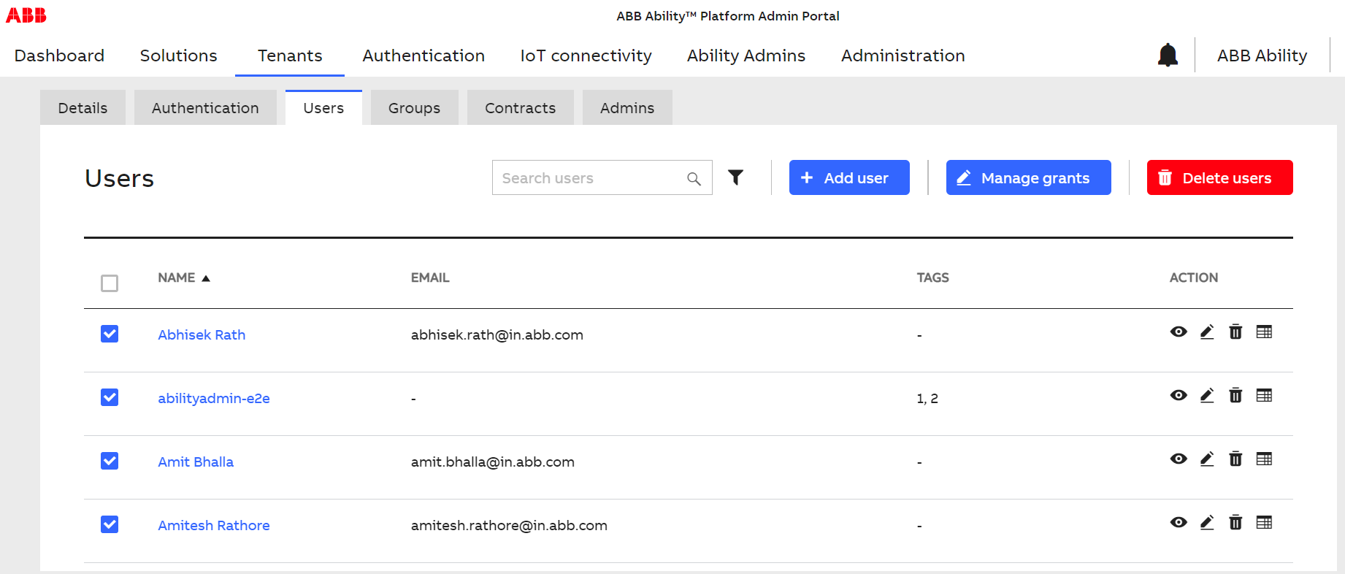Open the users filter funnel icon
The image size is (1345, 574).
pos(735,177)
